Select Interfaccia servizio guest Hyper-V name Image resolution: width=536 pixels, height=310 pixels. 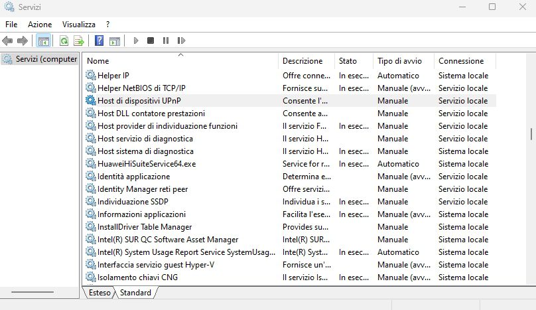point(156,265)
